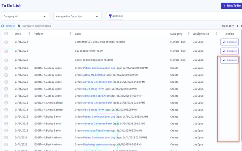Click task text Buy snacks for IOP Team
This screenshot has width=242, height=151.
tap(89, 51)
